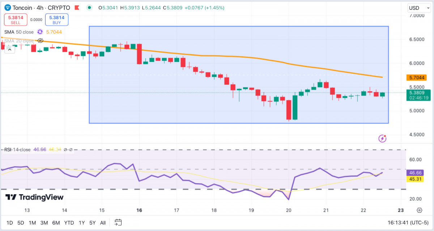Screen dimensions: 434x231
Task: Select the YTD time range
Action: coord(69,222)
